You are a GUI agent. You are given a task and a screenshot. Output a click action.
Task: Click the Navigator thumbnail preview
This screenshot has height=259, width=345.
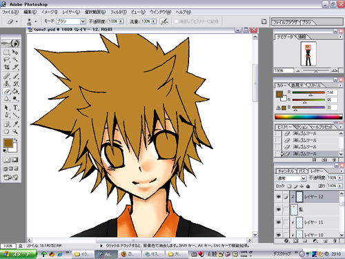[x=308, y=54]
